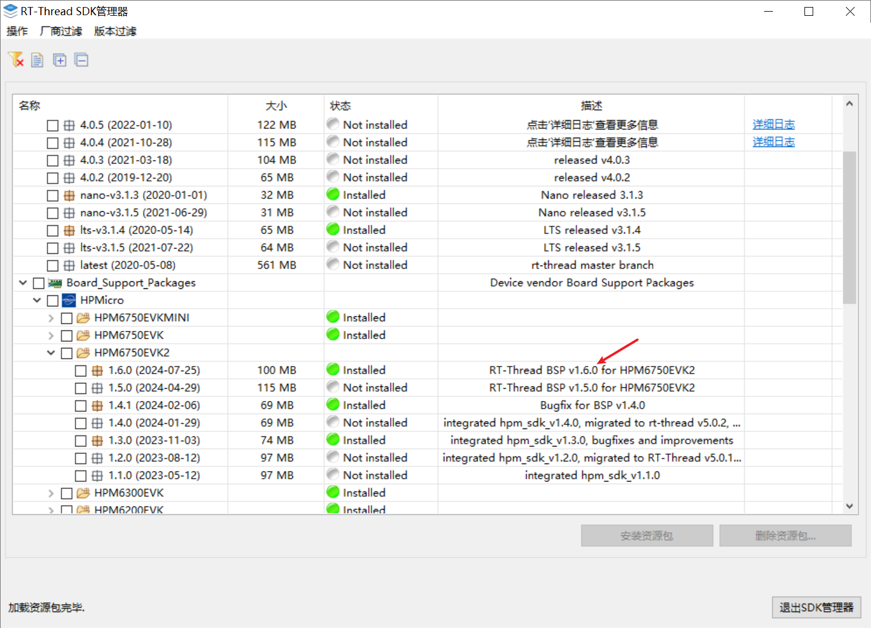This screenshot has height=628, width=871.
Task: Click the package icon beside latest (2020-05-08)
Action: (x=69, y=266)
